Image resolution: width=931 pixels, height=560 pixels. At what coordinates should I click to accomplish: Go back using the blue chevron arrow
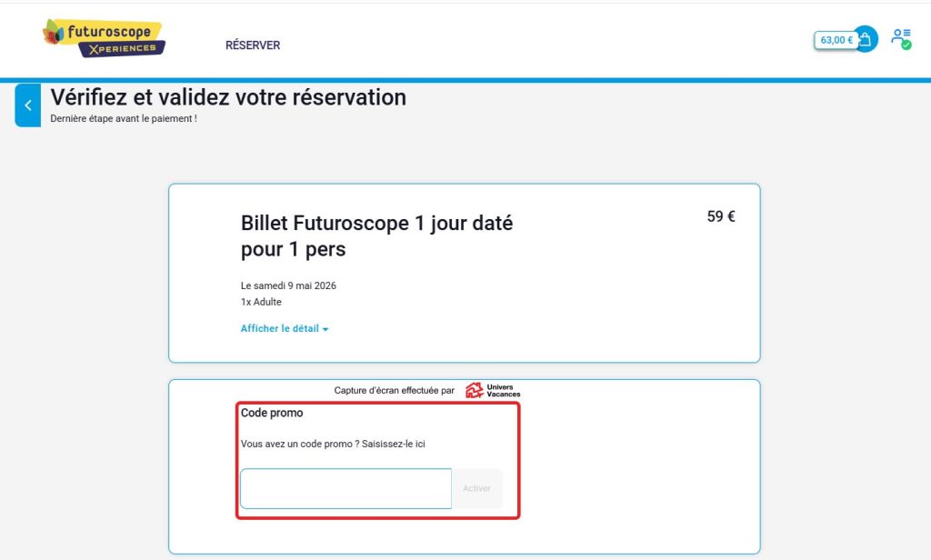pos(28,105)
